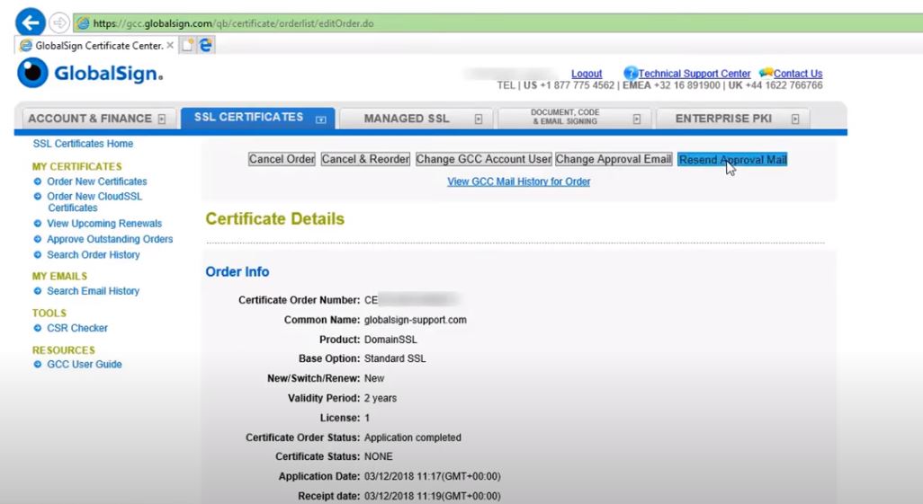
Task: Switch to the Managed SSL tab
Action: point(417,119)
